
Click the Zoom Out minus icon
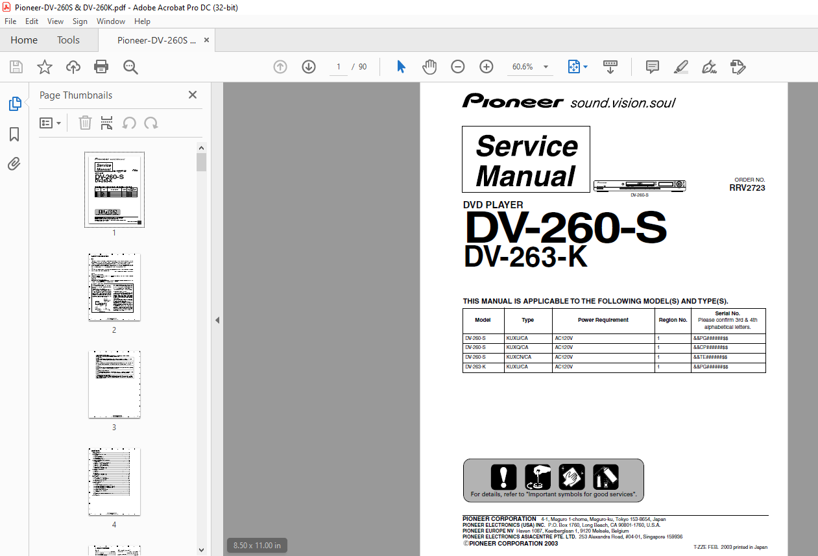[458, 67]
